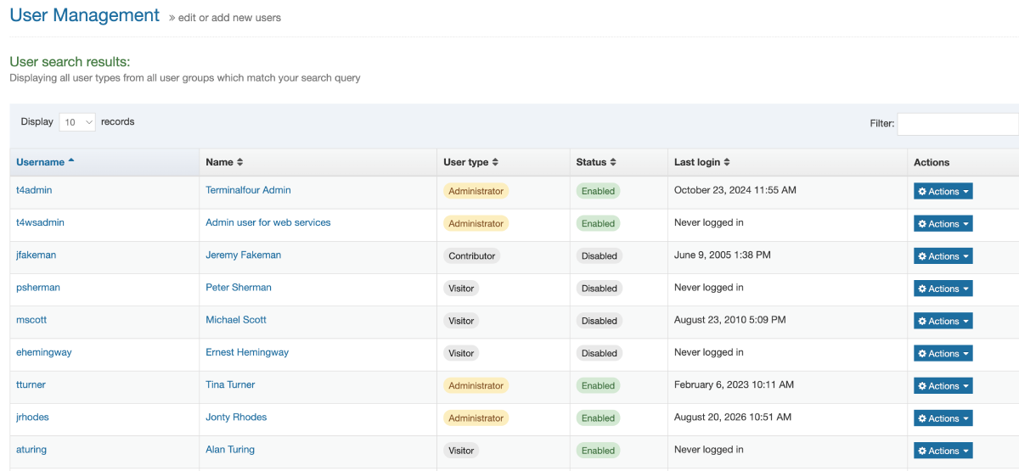Click the Last login sort icon
Image resolution: width=1019 pixels, height=471 pixels.
pyautogui.click(x=727, y=162)
